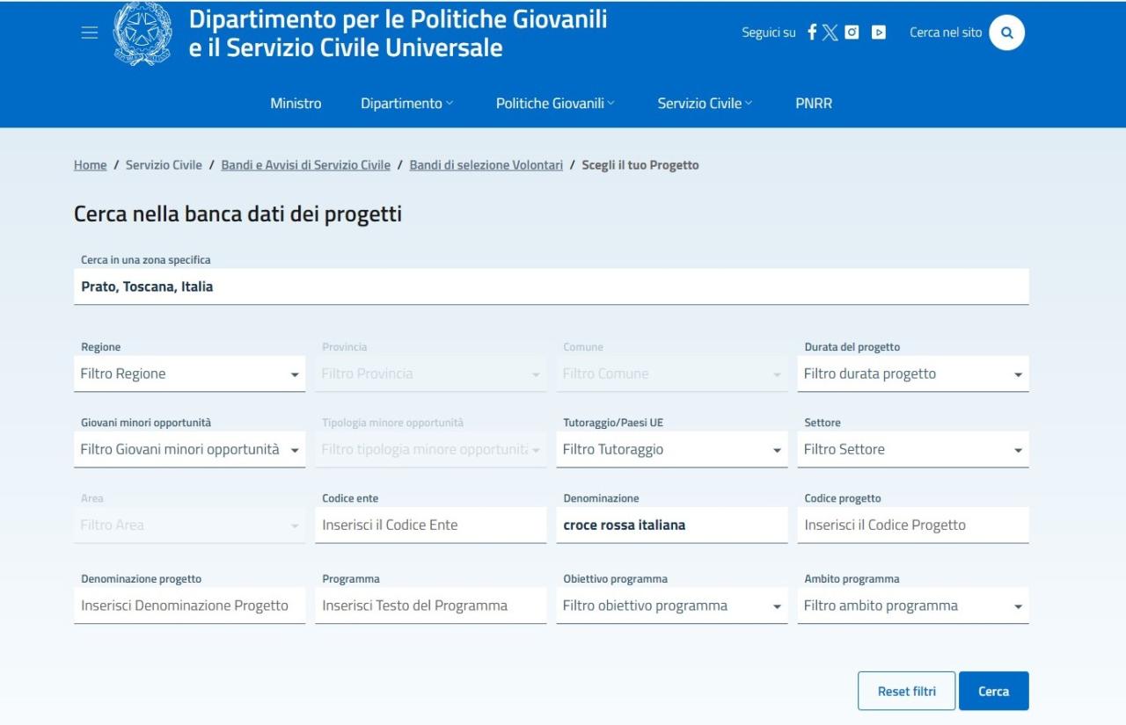Open the Filtro Tutoraggio dropdown
This screenshot has height=725, width=1126.
(x=672, y=450)
